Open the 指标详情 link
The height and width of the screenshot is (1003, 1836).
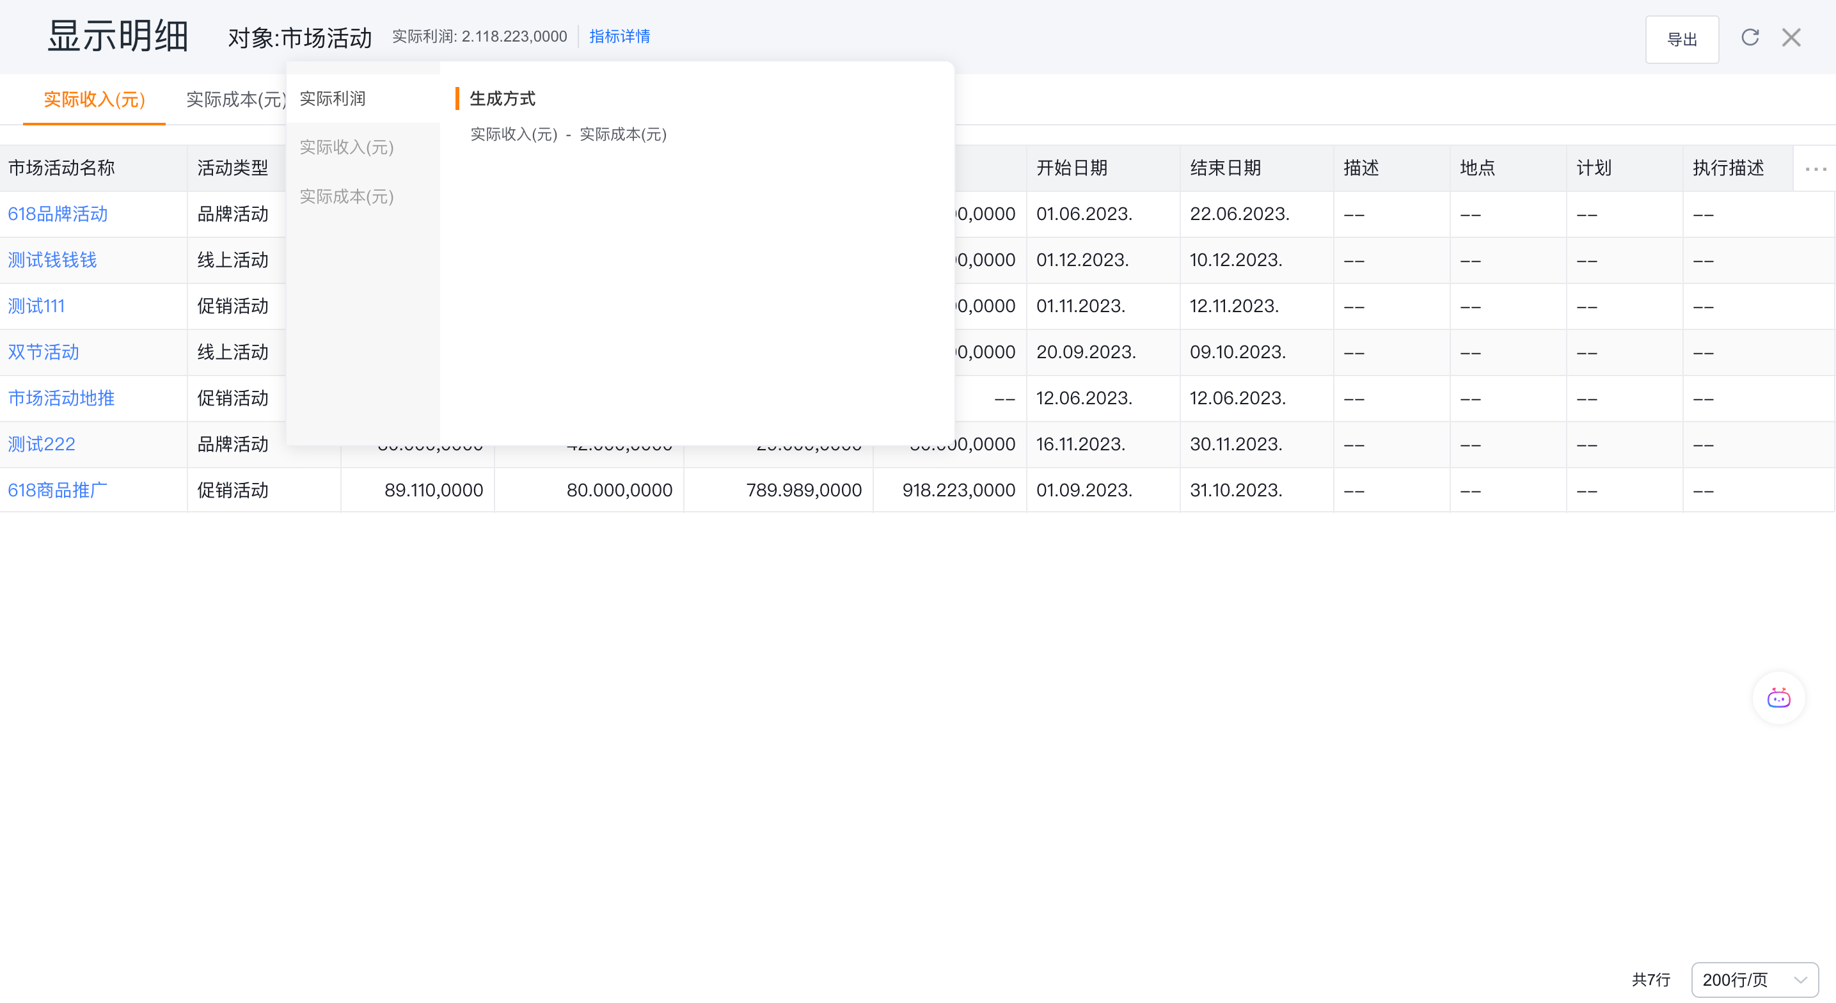click(x=619, y=36)
